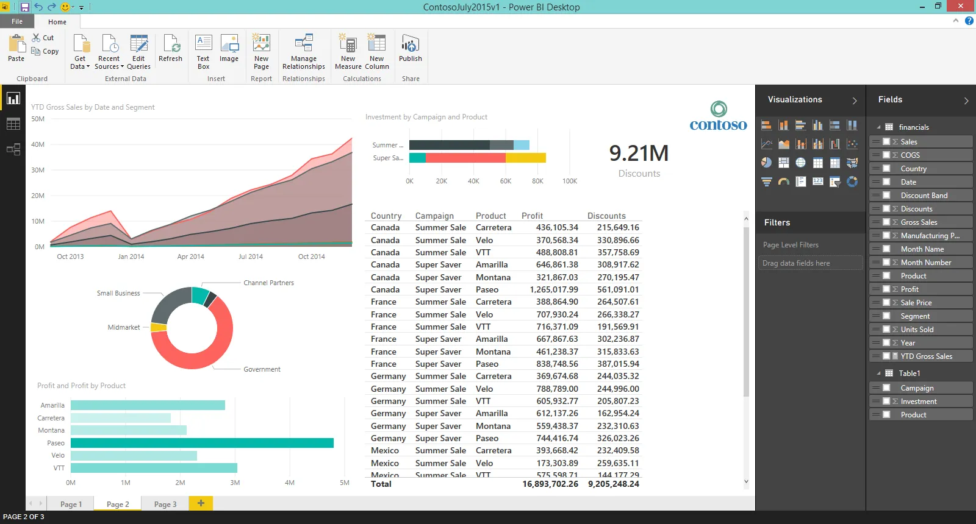
Task: Click the Refresh button
Action: [170, 49]
